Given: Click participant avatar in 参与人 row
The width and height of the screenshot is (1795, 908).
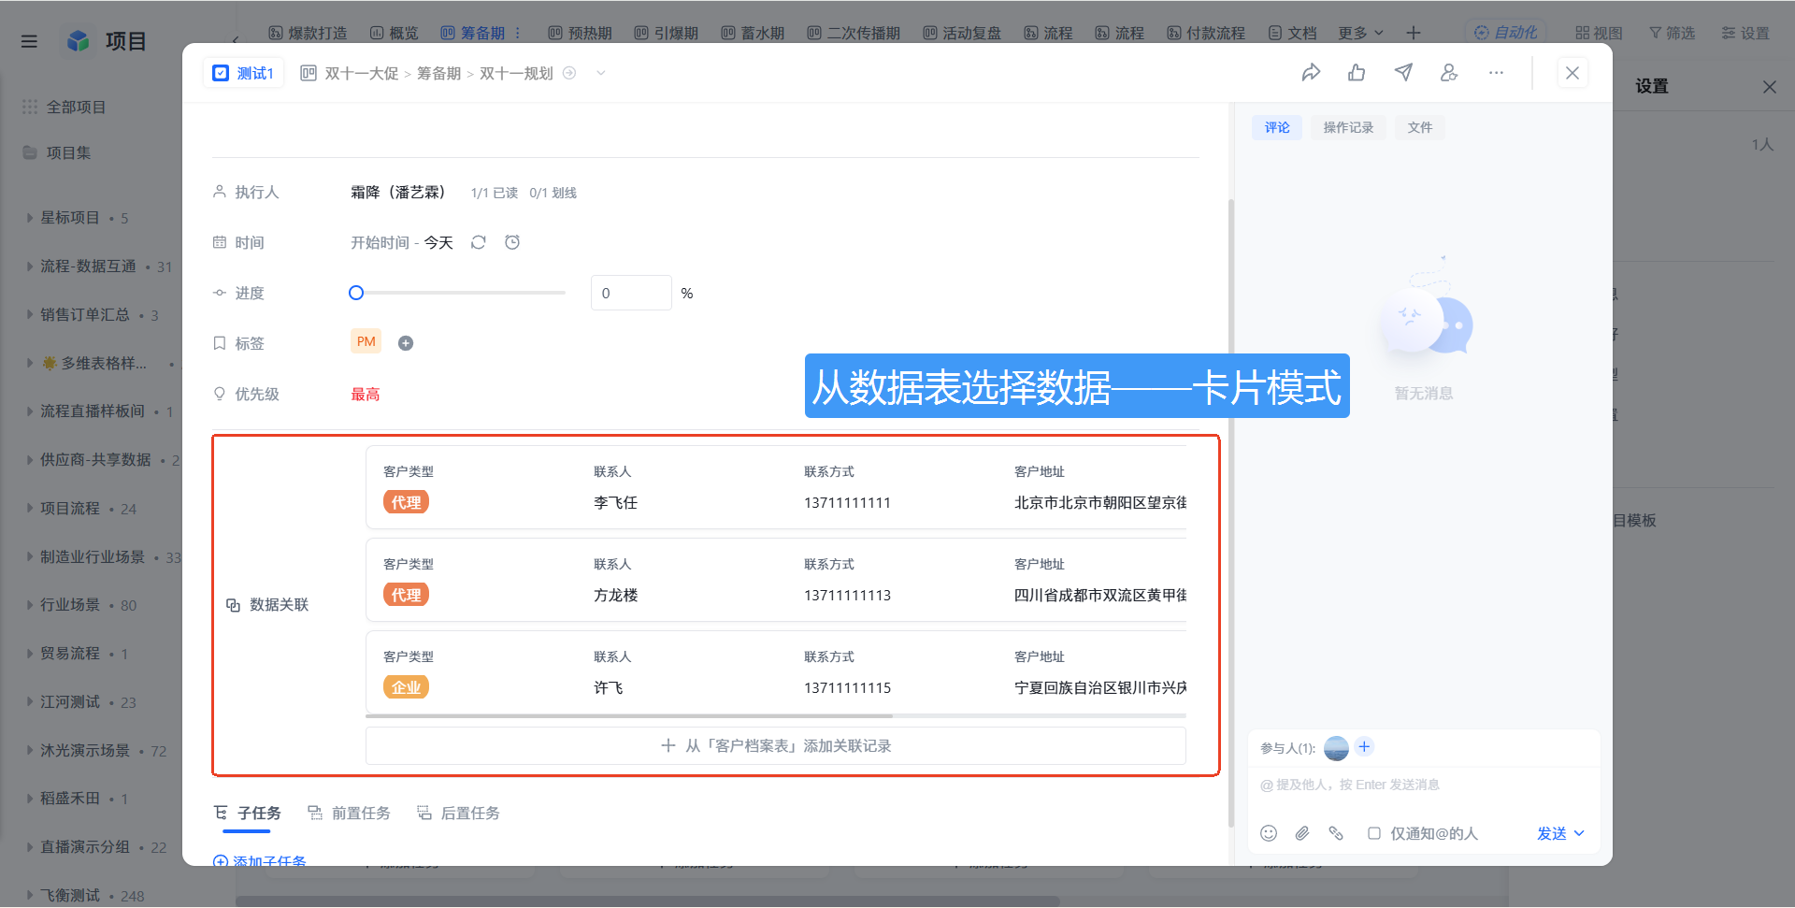Looking at the screenshot, I should pos(1337,748).
